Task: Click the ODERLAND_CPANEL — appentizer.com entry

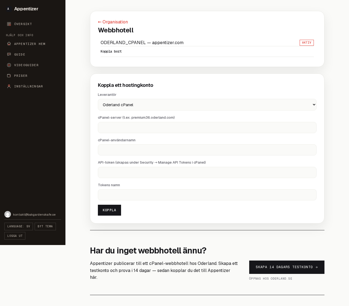Action: (x=142, y=42)
